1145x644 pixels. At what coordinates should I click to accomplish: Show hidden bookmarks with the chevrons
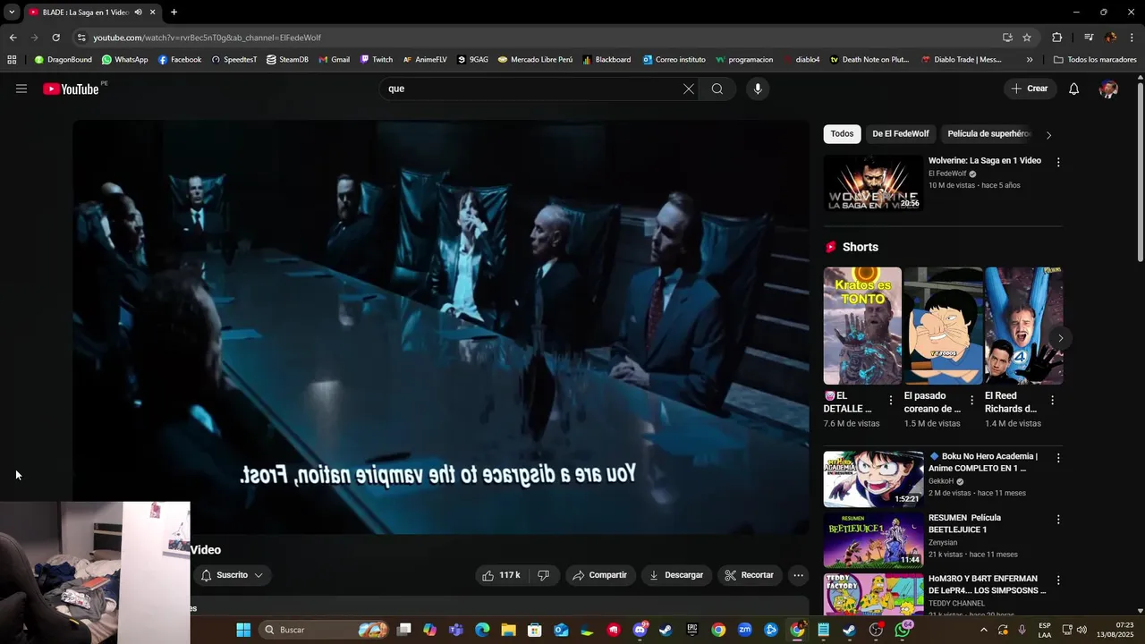coord(1030,60)
